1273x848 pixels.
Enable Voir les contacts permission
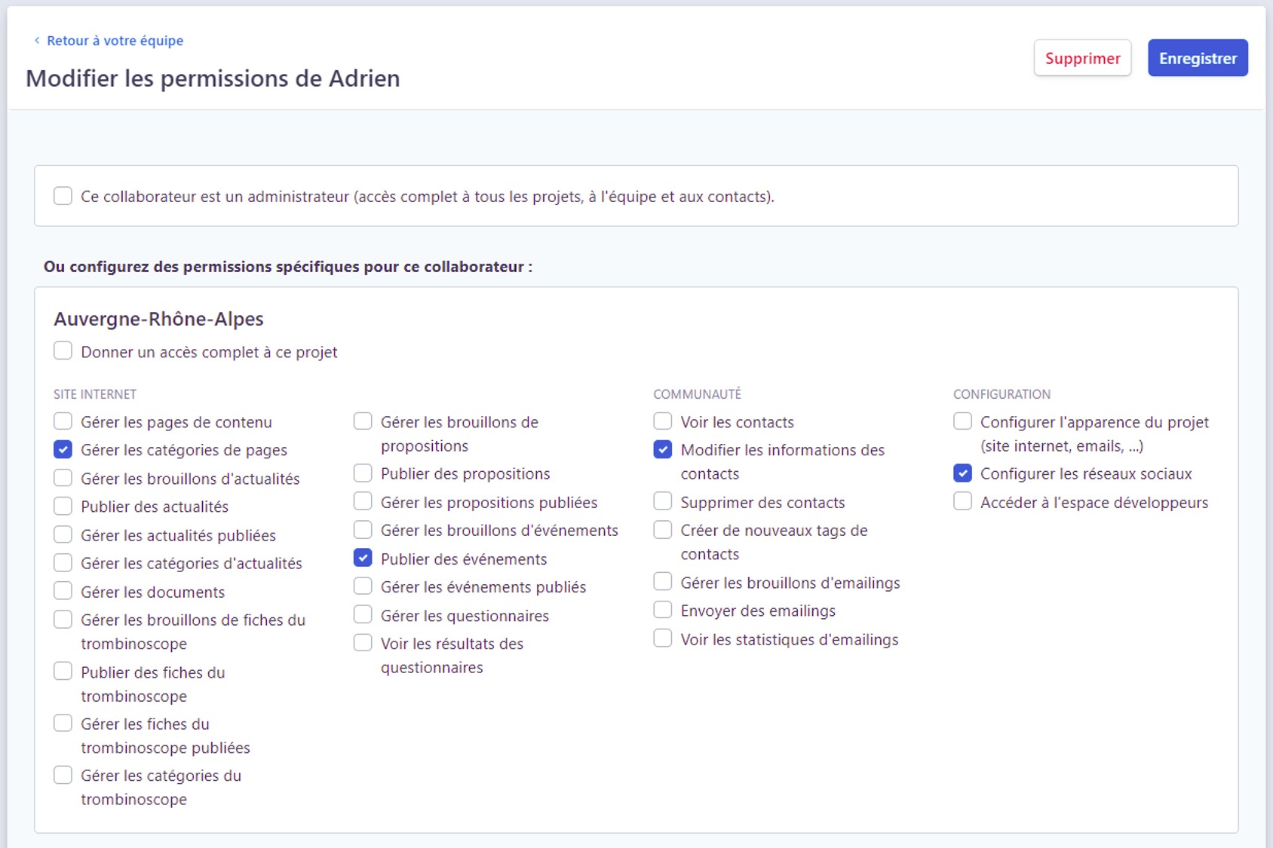point(663,421)
